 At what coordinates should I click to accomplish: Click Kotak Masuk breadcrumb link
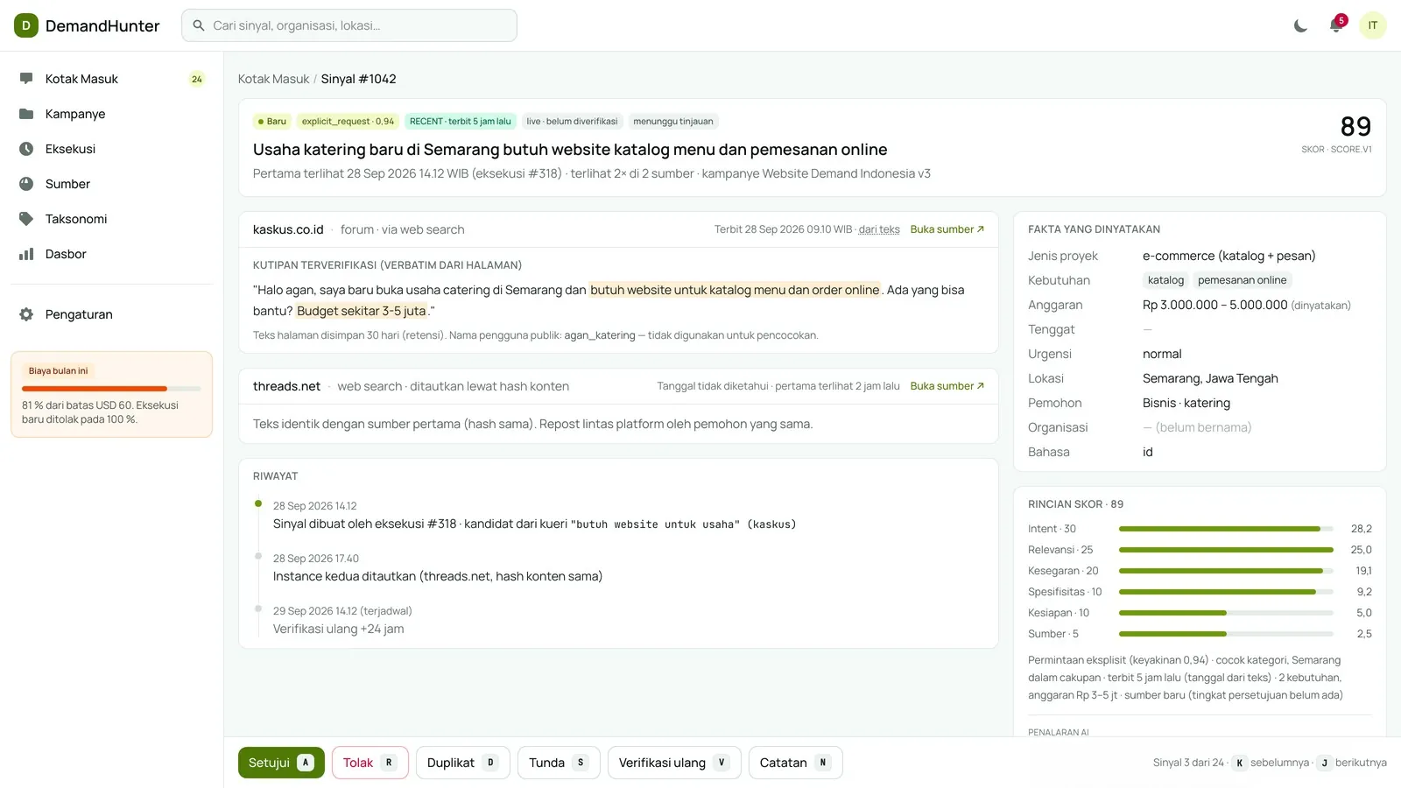(273, 79)
